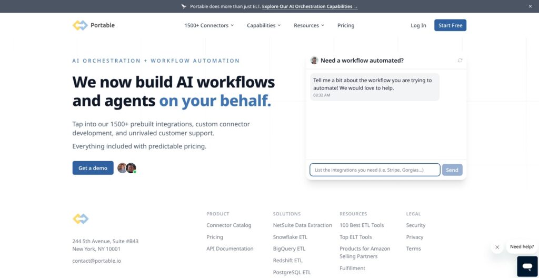Click the chat message about automating workflows

pos(375,87)
